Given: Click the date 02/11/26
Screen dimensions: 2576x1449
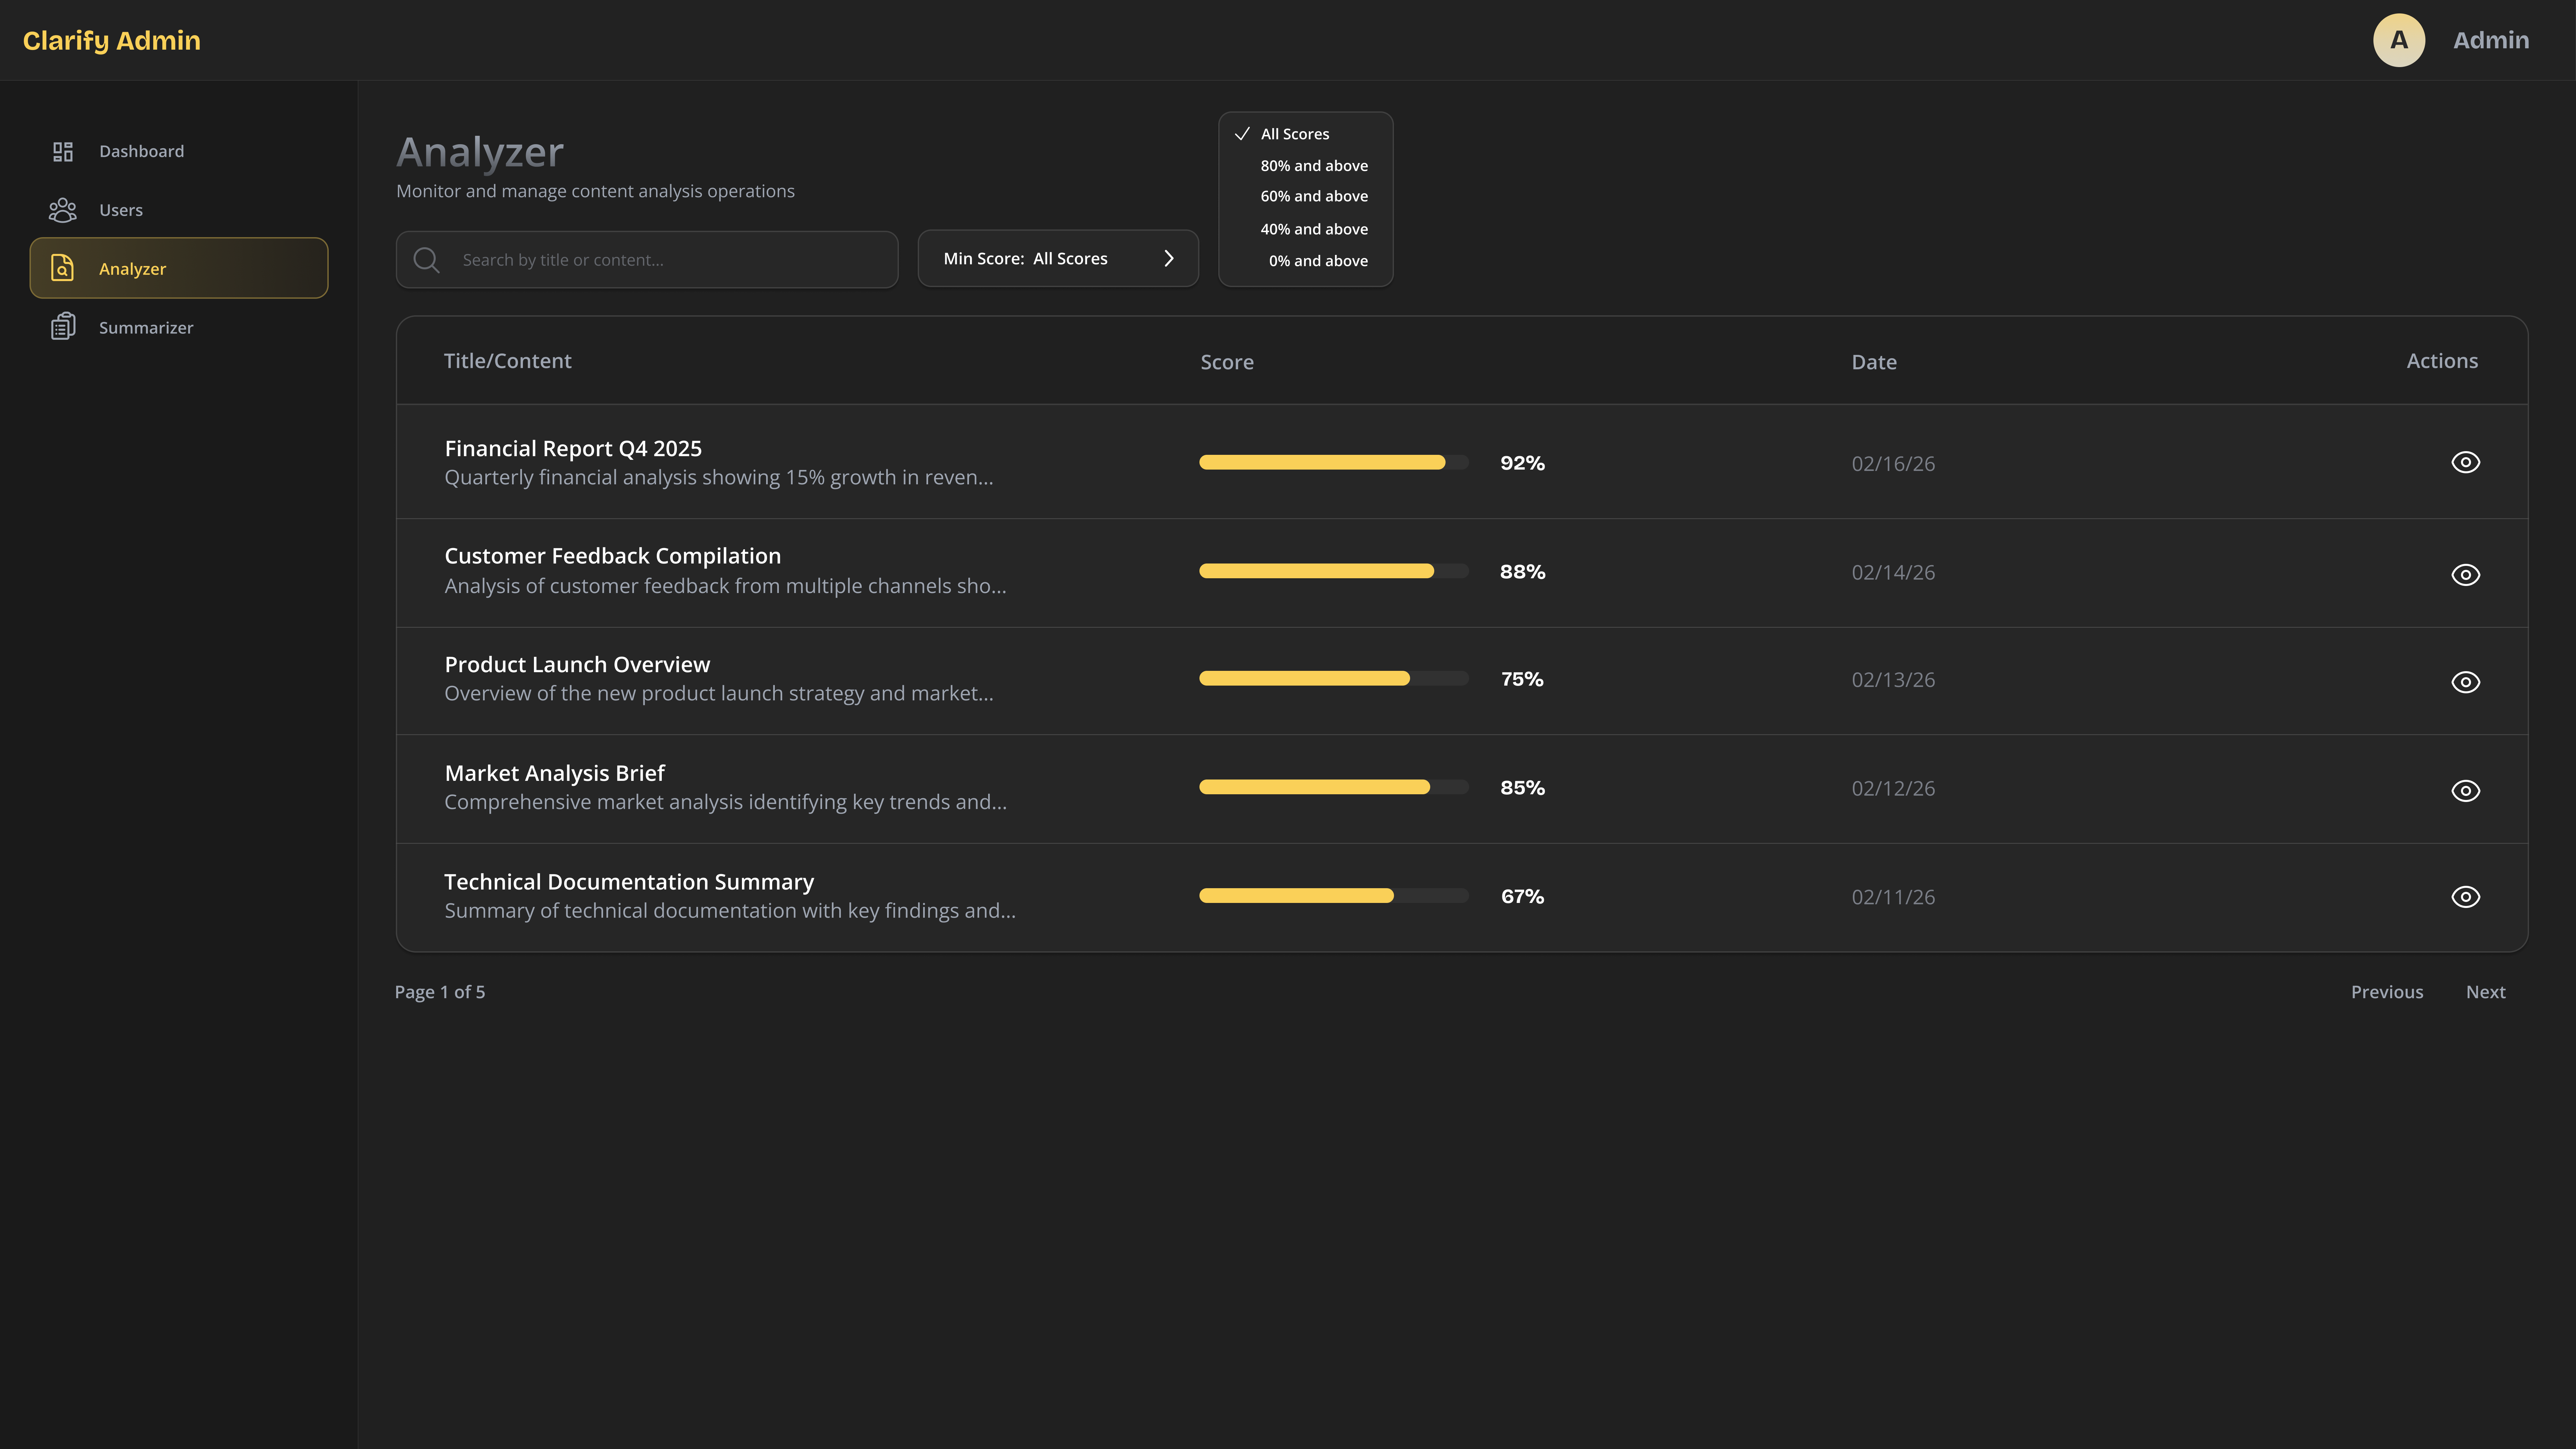Looking at the screenshot, I should point(1893,897).
